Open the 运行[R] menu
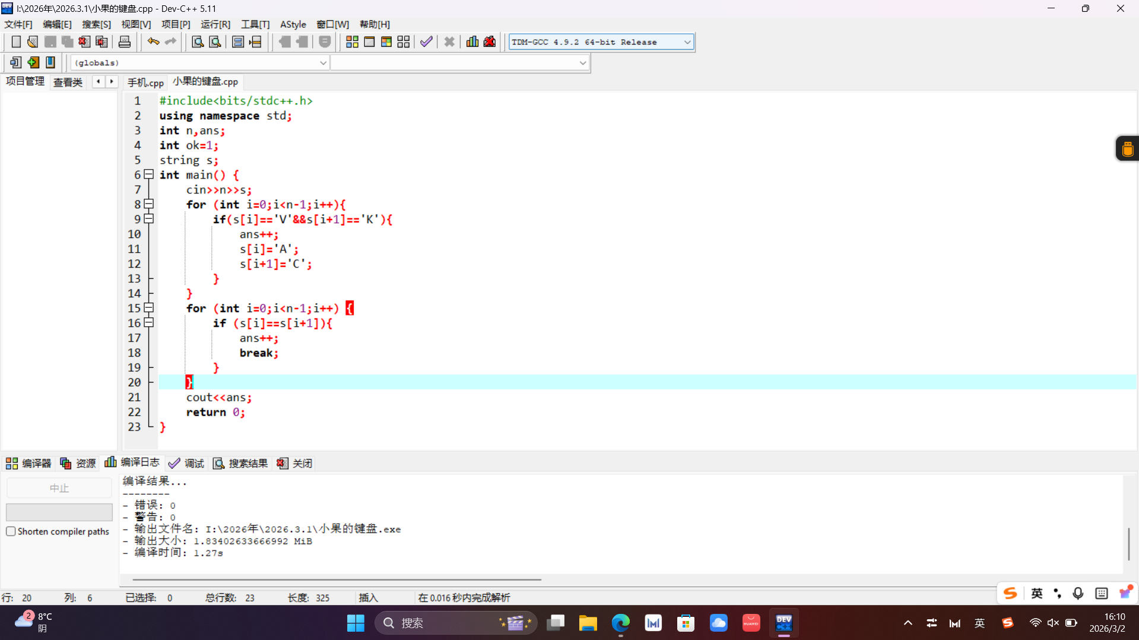 click(215, 24)
